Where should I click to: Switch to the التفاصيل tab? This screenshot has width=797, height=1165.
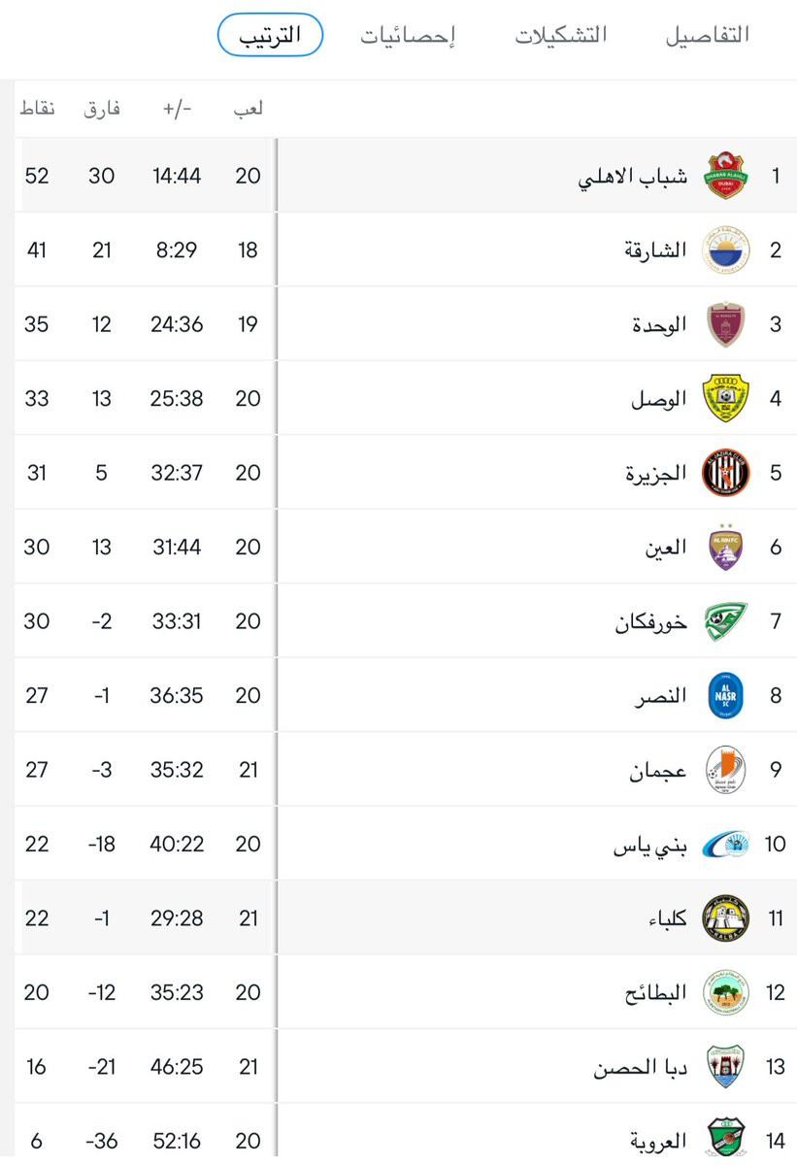[708, 35]
